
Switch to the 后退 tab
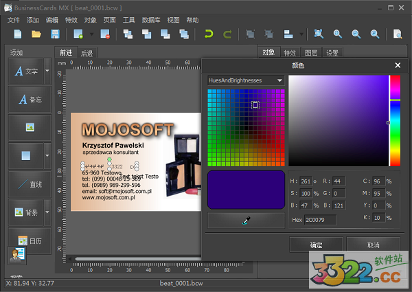(x=87, y=54)
